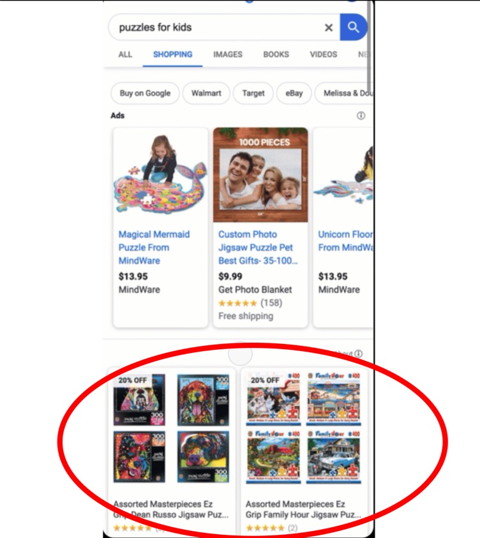
Task: Choose the eBay filter chip
Action: (x=294, y=93)
